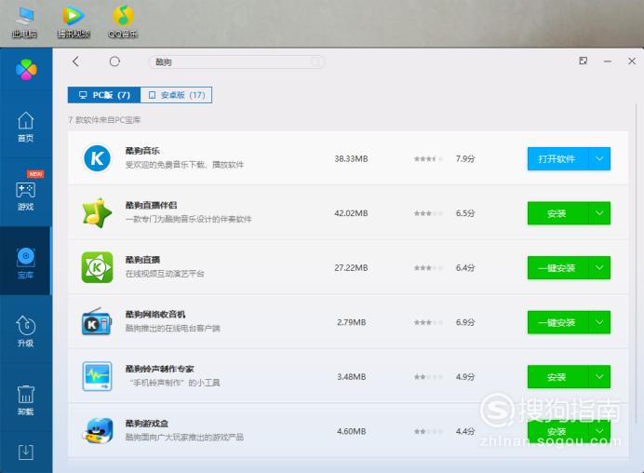Install 酷狗直播伴侣 with 安装 button

click(557, 213)
